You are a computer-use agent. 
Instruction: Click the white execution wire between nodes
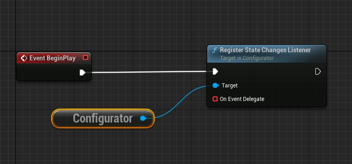pos(148,72)
